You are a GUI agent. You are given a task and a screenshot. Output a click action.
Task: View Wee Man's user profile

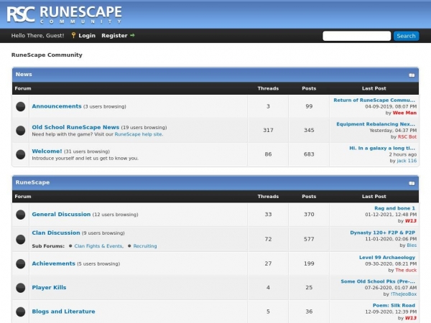[x=404, y=113]
